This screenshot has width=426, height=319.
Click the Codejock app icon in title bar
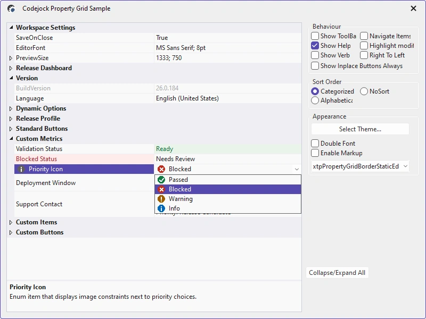tap(11, 9)
